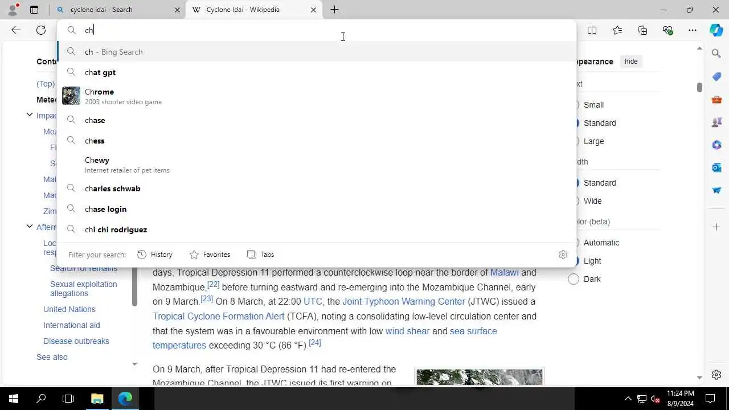729x410 pixels.
Task: Open sidebar search icon
Action: coord(716,54)
